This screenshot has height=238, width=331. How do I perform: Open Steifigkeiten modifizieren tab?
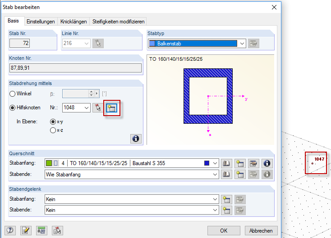point(118,22)
